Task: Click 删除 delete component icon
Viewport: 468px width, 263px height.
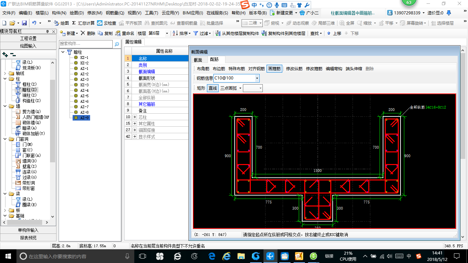Action: coord(88,33)
